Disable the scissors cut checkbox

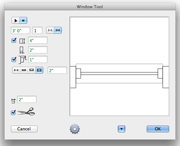(13, 112)
